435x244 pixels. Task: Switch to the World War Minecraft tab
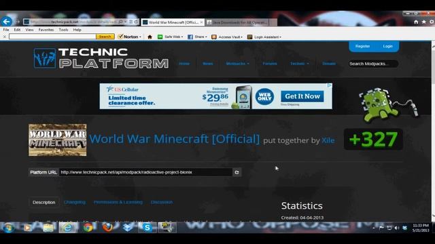pos(173,22)
